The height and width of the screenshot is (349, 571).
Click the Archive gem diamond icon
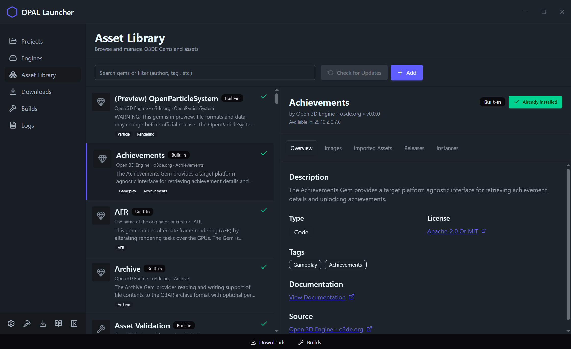101,272
